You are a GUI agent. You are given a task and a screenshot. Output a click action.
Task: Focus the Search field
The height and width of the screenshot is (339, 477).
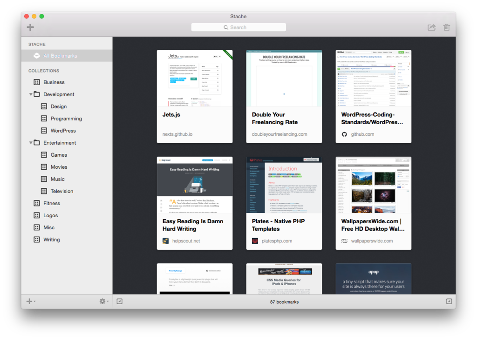tap(238, 27)
